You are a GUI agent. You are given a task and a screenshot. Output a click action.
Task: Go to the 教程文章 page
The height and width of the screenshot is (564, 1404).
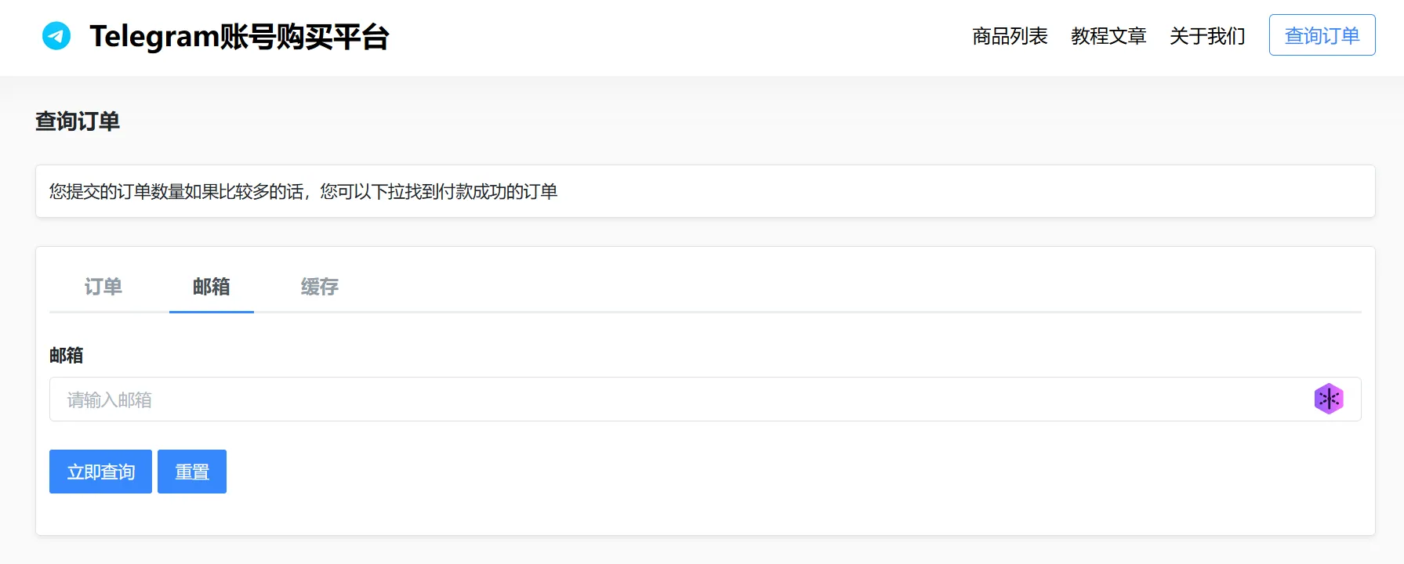tap(1108, 36)
